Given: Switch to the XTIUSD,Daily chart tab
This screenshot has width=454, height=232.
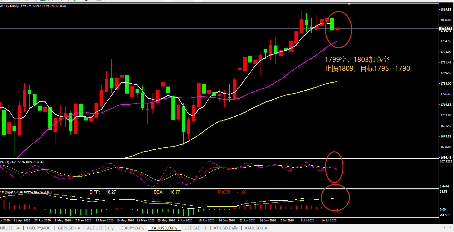Looking at the screenshot, I should [x=226, y=228].
